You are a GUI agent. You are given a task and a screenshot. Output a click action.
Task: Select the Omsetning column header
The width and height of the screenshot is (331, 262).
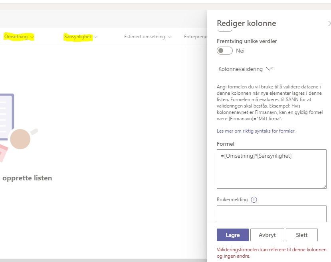click(x=16, y=37)
